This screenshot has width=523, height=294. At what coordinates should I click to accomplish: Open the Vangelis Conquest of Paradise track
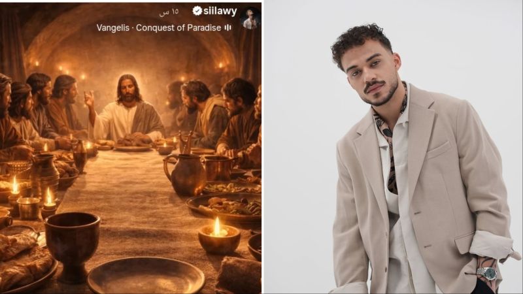click(159, 27)
